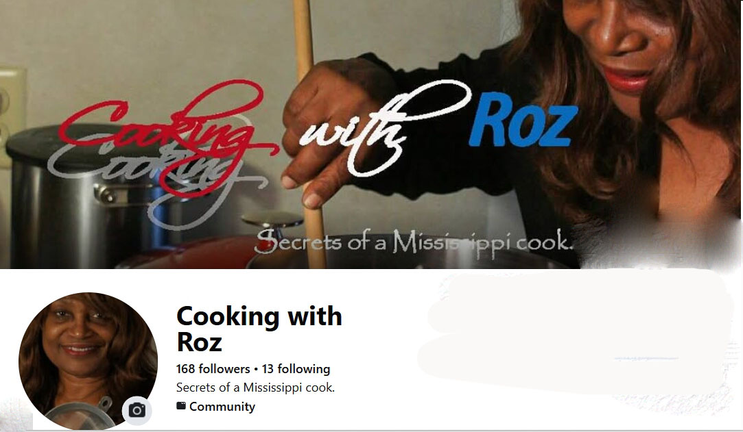Click the wooden spoon handle in cover
Image resolution: width=743 pixels, height=432 pixels.
pos(309,132)
